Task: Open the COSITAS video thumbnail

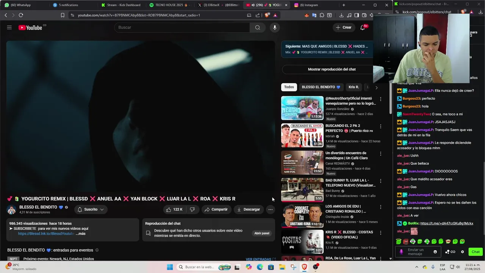Action: click(x=302, y=242)
